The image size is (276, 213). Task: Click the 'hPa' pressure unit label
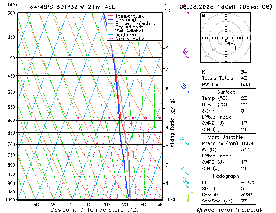pos(12,5)
